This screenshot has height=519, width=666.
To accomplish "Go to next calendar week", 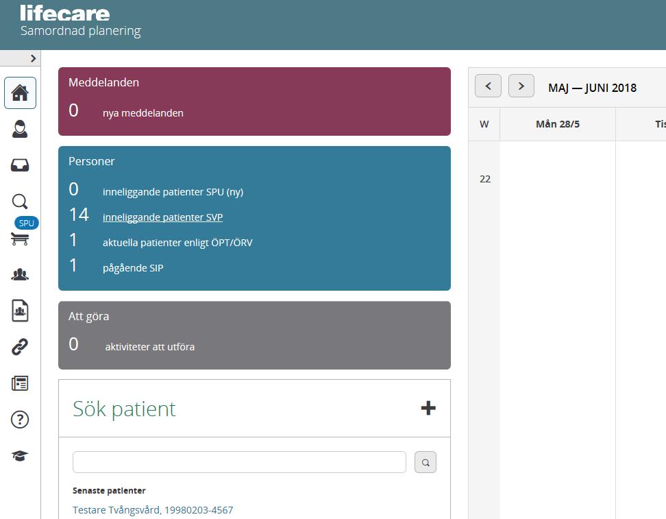I will click(521, 86).
